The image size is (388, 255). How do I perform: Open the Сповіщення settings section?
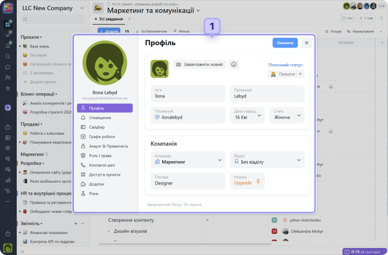coord(100,118)
